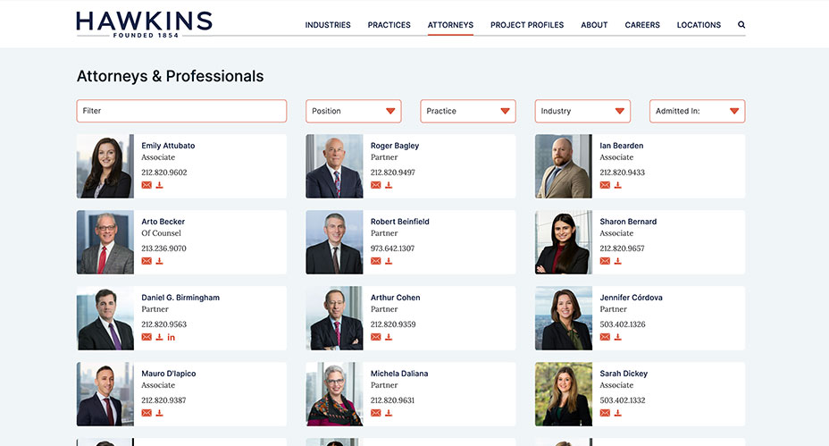Go to homepage via Hawkins logo
The height and width of the screenshot is (446, 829).
tap(145, 24)
